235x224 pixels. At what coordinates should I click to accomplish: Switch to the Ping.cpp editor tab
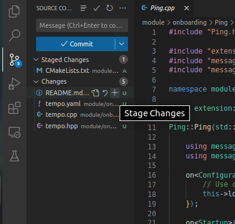click(162, 8)
